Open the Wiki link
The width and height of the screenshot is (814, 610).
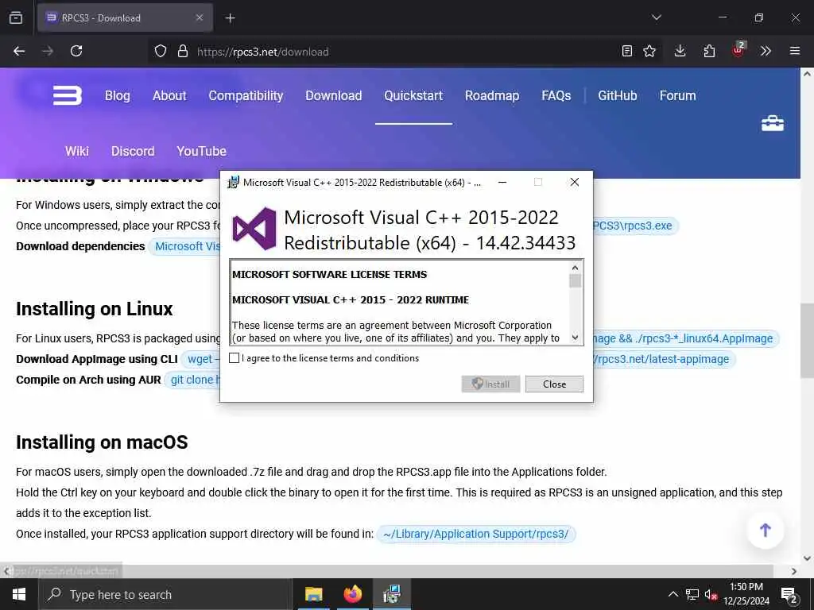pos(77,151)
